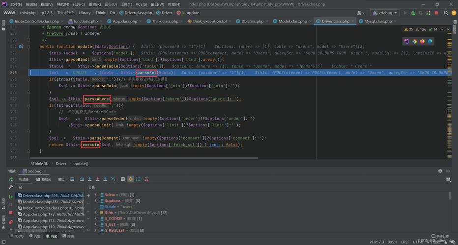This screenshot has height=245, width=458.
Task: Open xdebug run configuration dropdown
Action: point(385,13)
